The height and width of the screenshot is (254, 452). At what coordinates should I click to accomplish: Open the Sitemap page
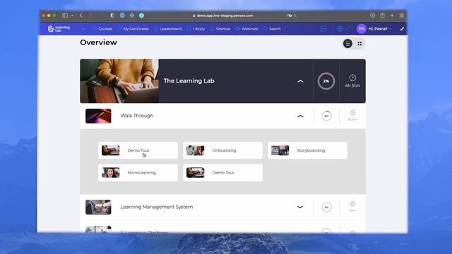pos(220,29)
